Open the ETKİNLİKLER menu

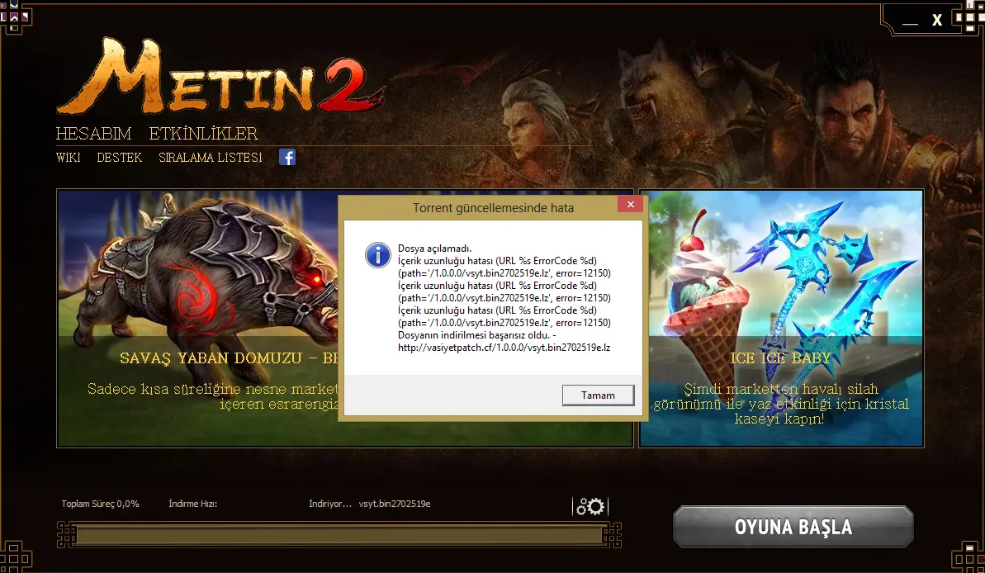coord(204,133)
